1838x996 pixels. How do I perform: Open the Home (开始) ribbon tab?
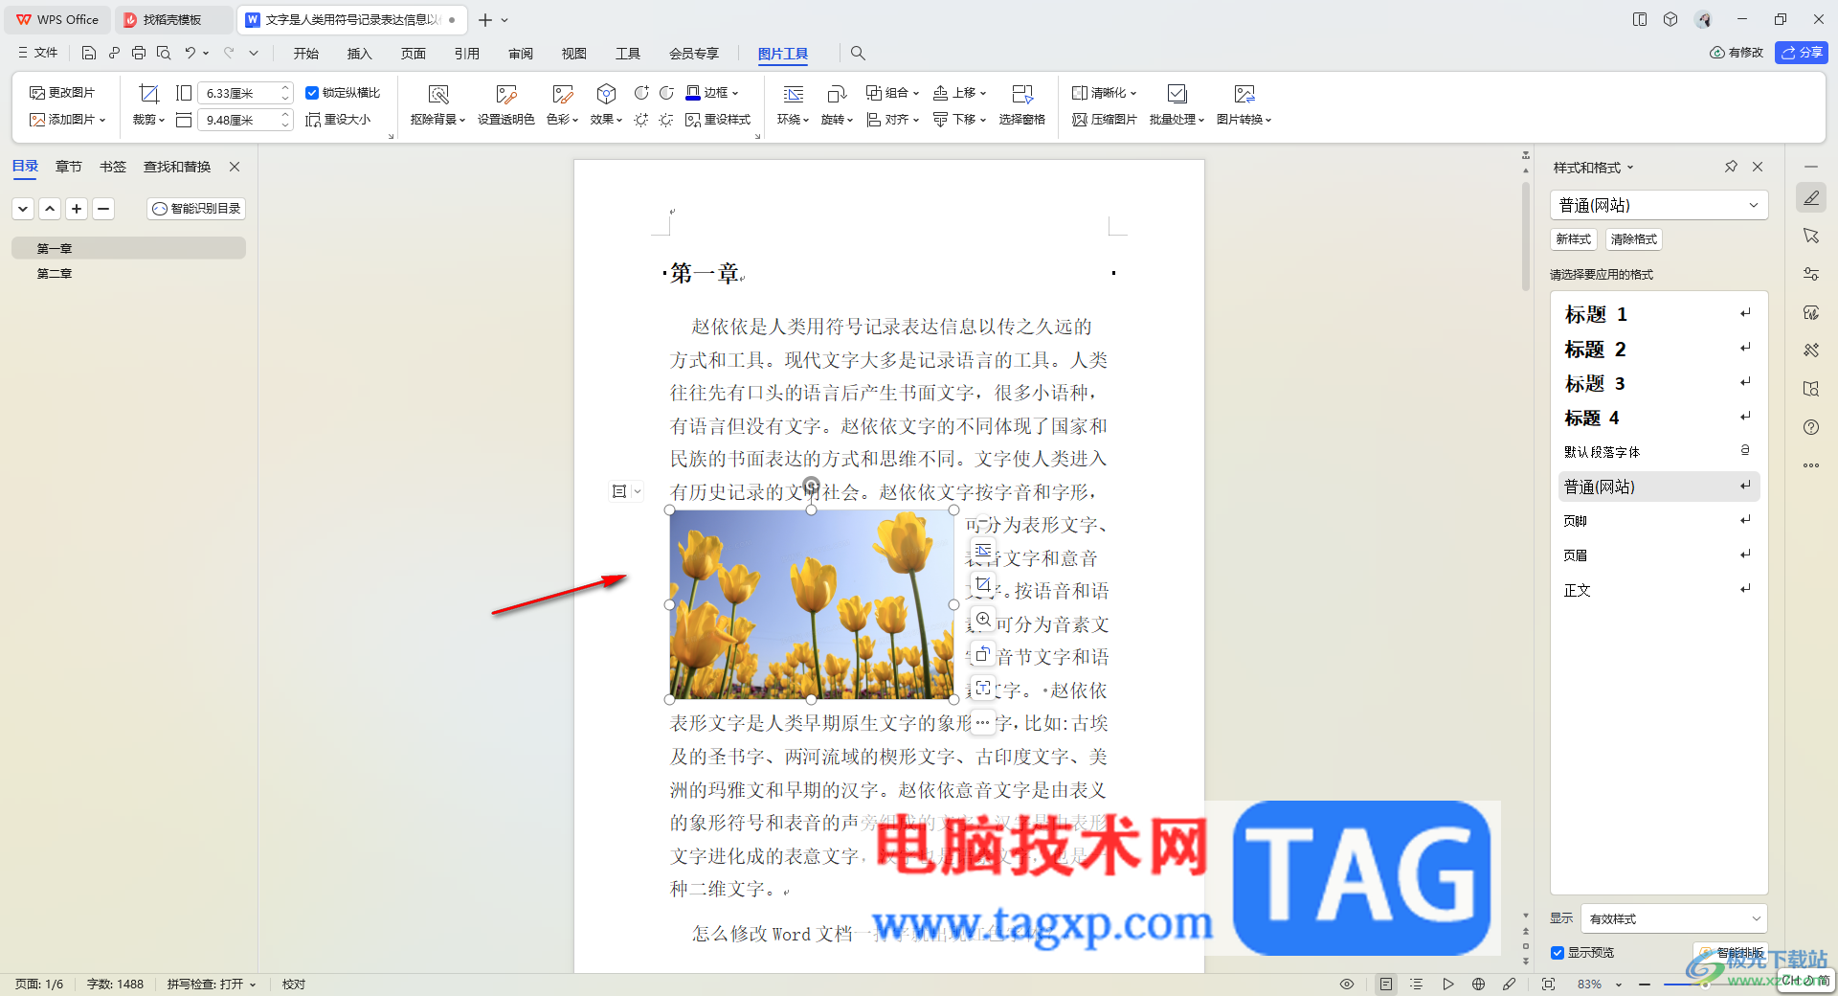click(306, 54)
